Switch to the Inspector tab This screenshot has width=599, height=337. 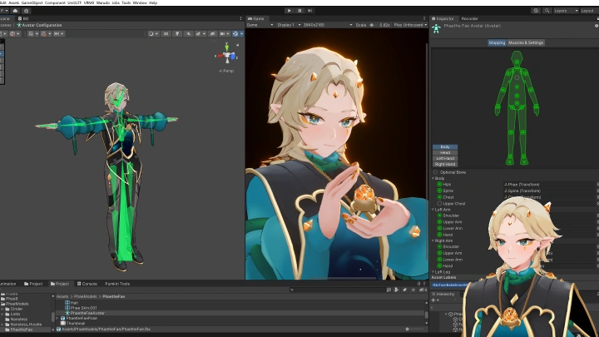coord(443,18)
